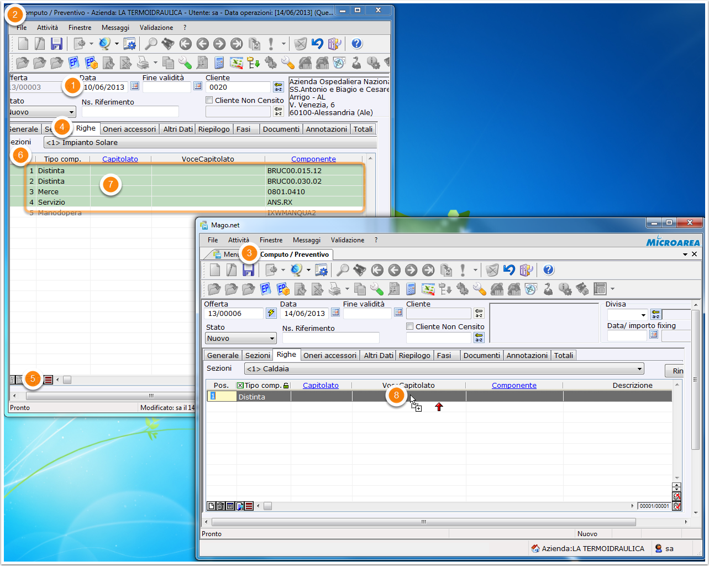
Task: Open dropdown arrow beside exclamation icon in Mago.net
Action: [475, 270]
